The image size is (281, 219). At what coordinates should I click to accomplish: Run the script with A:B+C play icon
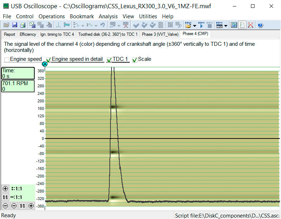(201, 25)
